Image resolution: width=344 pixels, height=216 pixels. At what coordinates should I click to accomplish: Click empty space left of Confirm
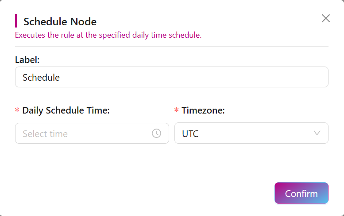click(177, 193)
